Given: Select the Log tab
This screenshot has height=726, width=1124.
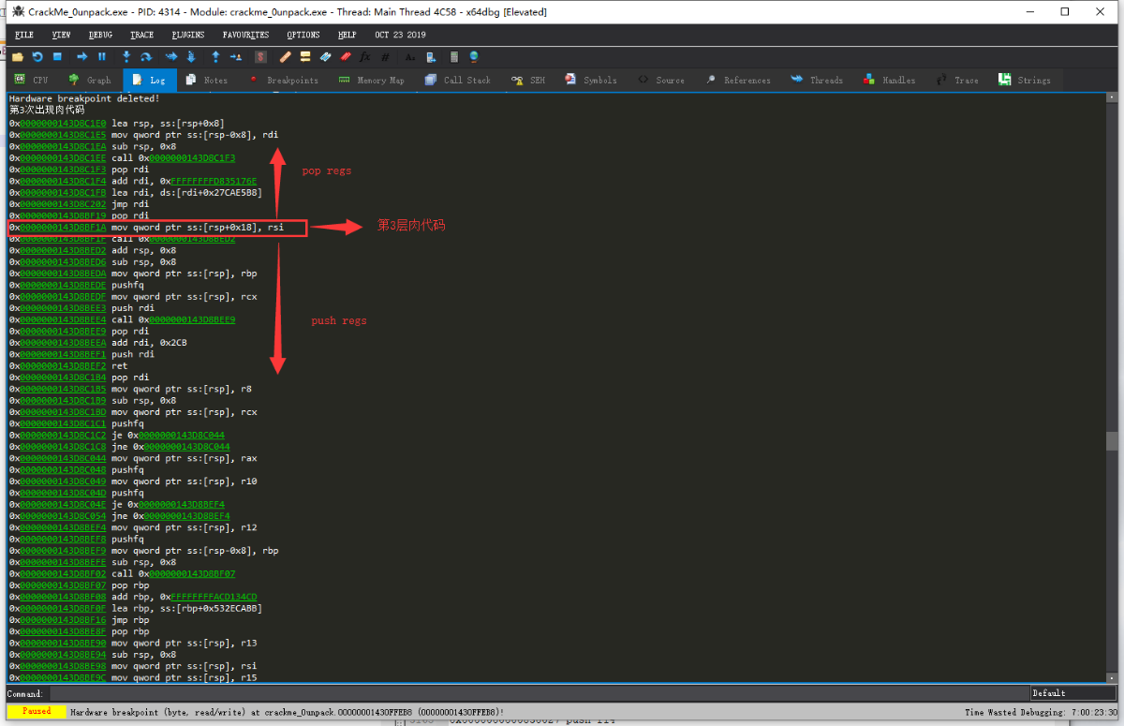Looking at the screenshot, I should pos(149,81).
